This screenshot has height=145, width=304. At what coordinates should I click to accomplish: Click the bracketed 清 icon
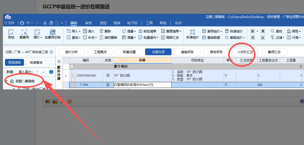(x=263, y=31)
